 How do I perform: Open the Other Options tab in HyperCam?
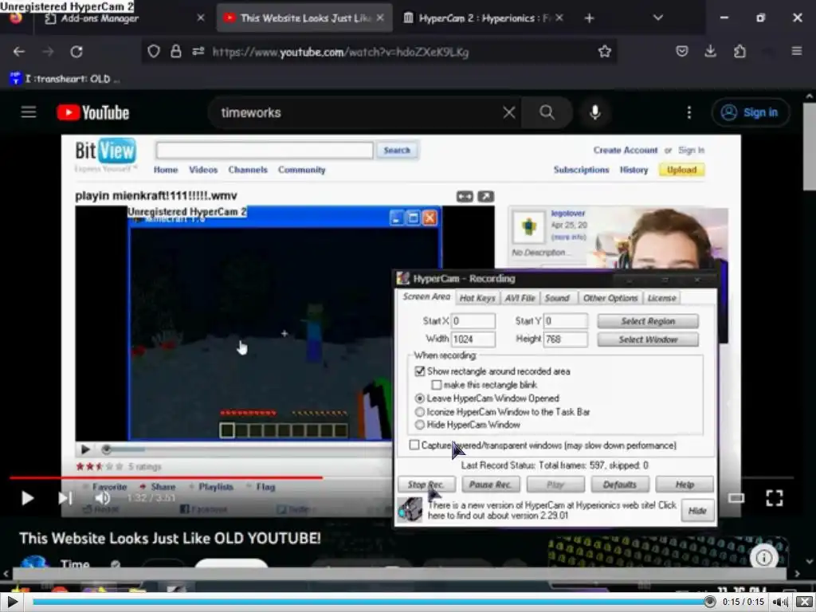pos(610,298)
